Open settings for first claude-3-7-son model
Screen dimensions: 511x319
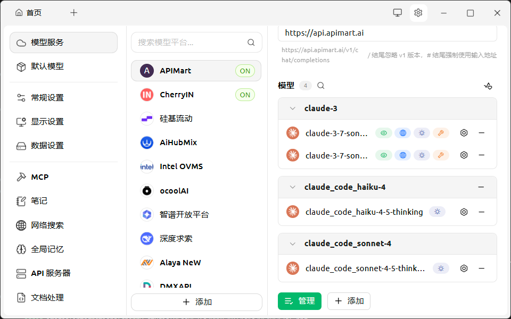click(464, 133)
